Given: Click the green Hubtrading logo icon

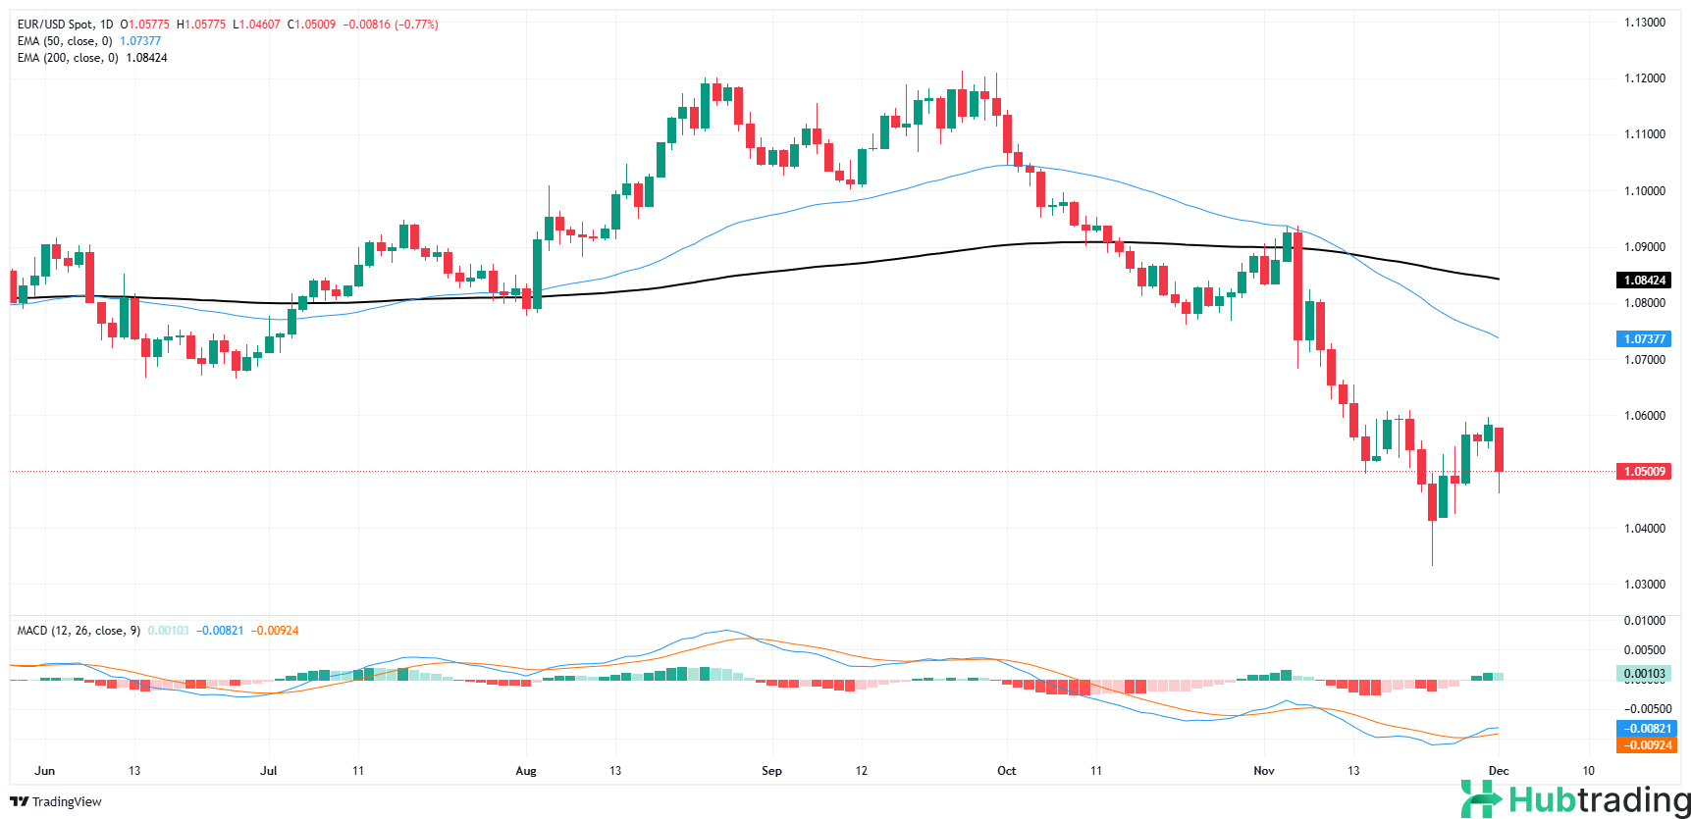Looking at the screenshot, I should tap(1480, 798).
